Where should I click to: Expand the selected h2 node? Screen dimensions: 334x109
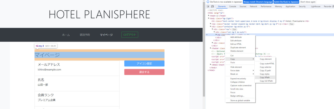pyautogui.click(x=216, y=35)
